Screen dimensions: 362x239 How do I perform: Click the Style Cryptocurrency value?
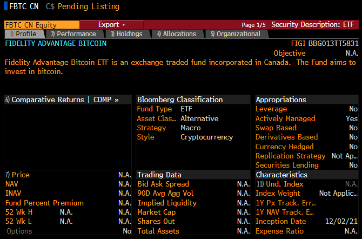point(206,137)
